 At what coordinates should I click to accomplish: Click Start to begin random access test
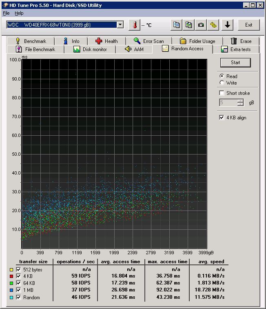pyautogui.click(x=235, y=63)
